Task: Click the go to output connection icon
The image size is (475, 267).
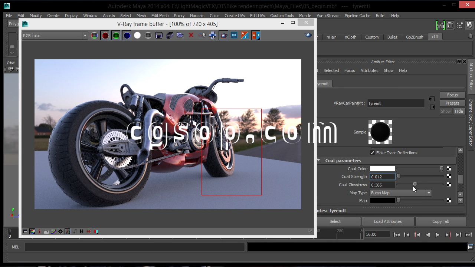Action: pyautogui.click(x=432, y=107)
